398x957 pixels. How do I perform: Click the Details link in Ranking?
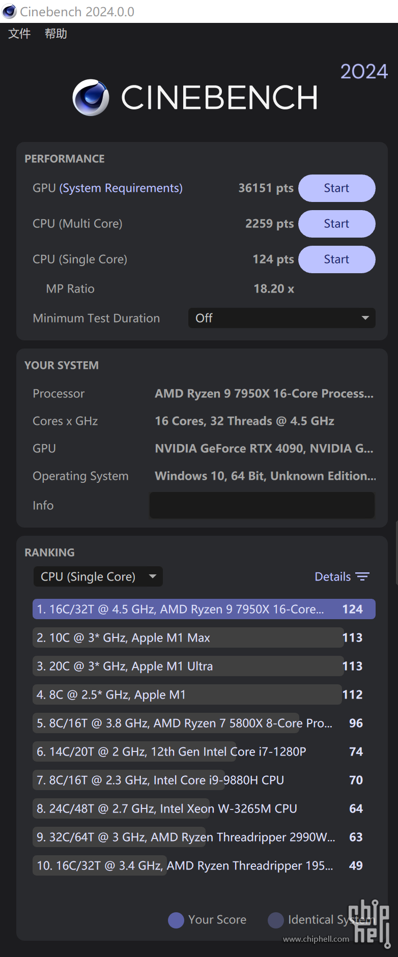(x=333, y=576)
